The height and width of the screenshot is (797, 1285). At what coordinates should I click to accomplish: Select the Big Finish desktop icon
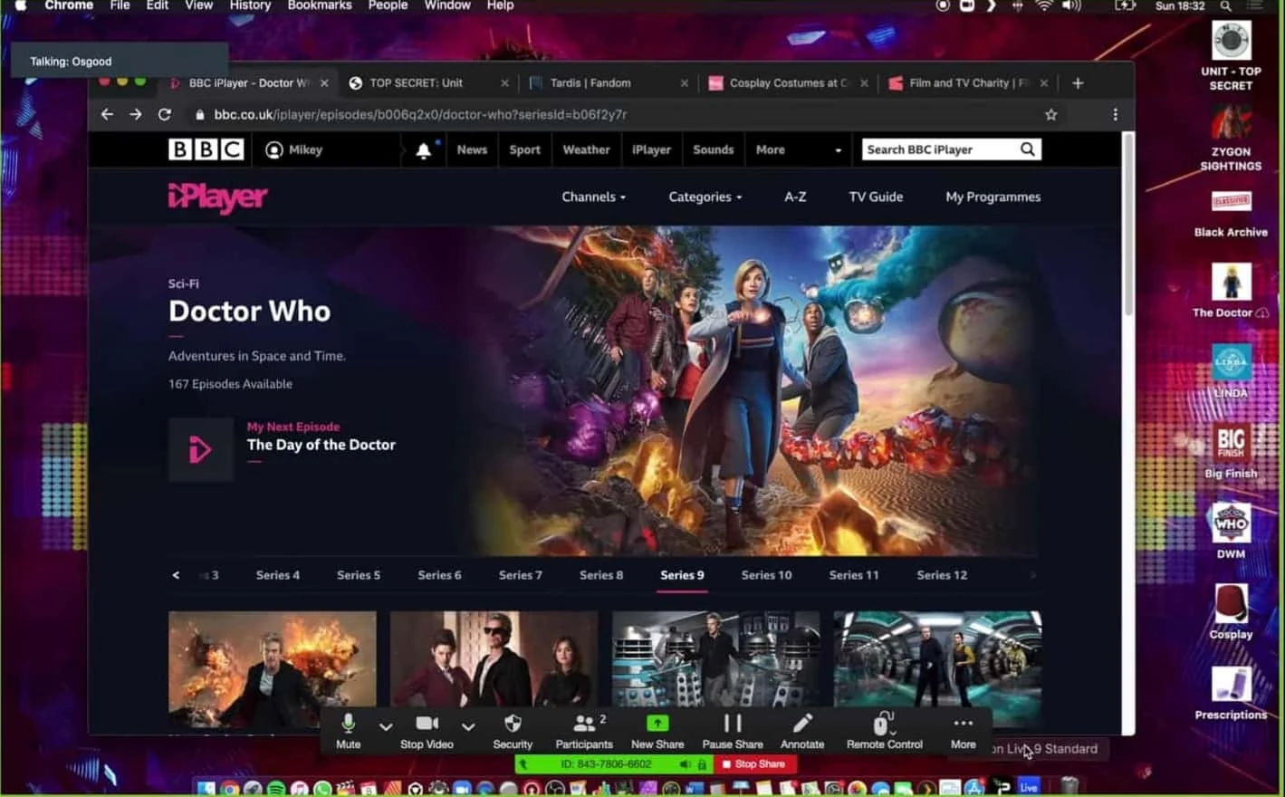1231,451
